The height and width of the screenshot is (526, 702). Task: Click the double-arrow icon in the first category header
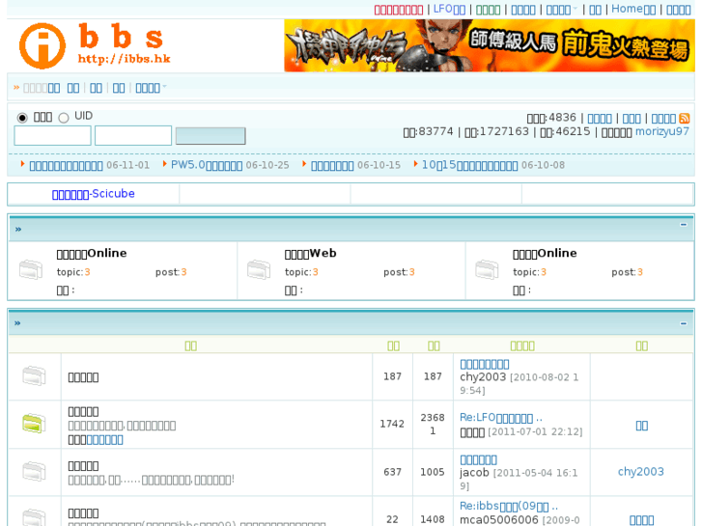click(x=18, y=229)
